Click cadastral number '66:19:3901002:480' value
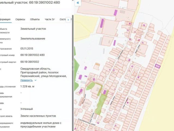The width and height of the screenshot is (174, 131). click(33, 55)
